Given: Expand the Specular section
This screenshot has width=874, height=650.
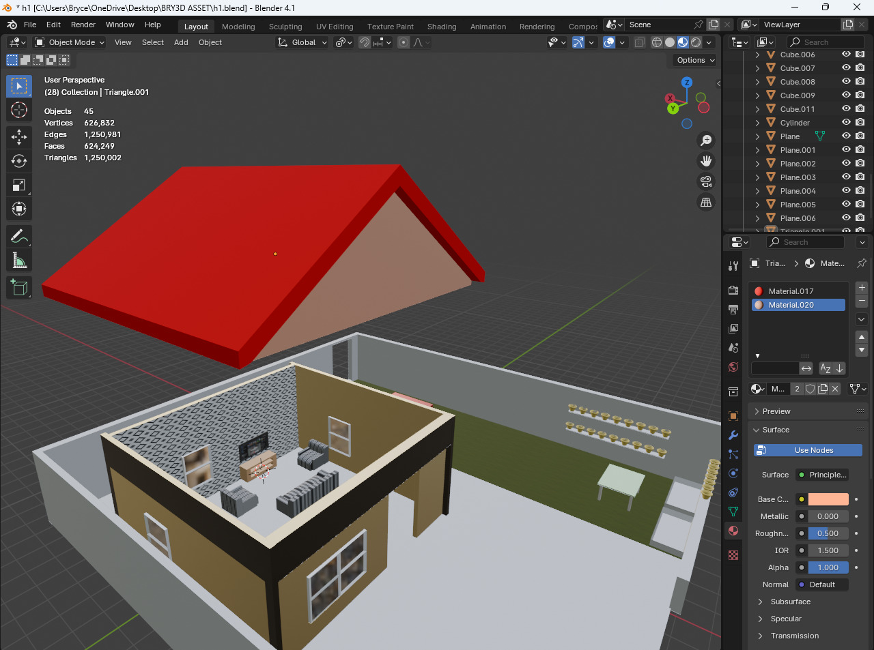Looking at the screenshot, I should point(761,619).
